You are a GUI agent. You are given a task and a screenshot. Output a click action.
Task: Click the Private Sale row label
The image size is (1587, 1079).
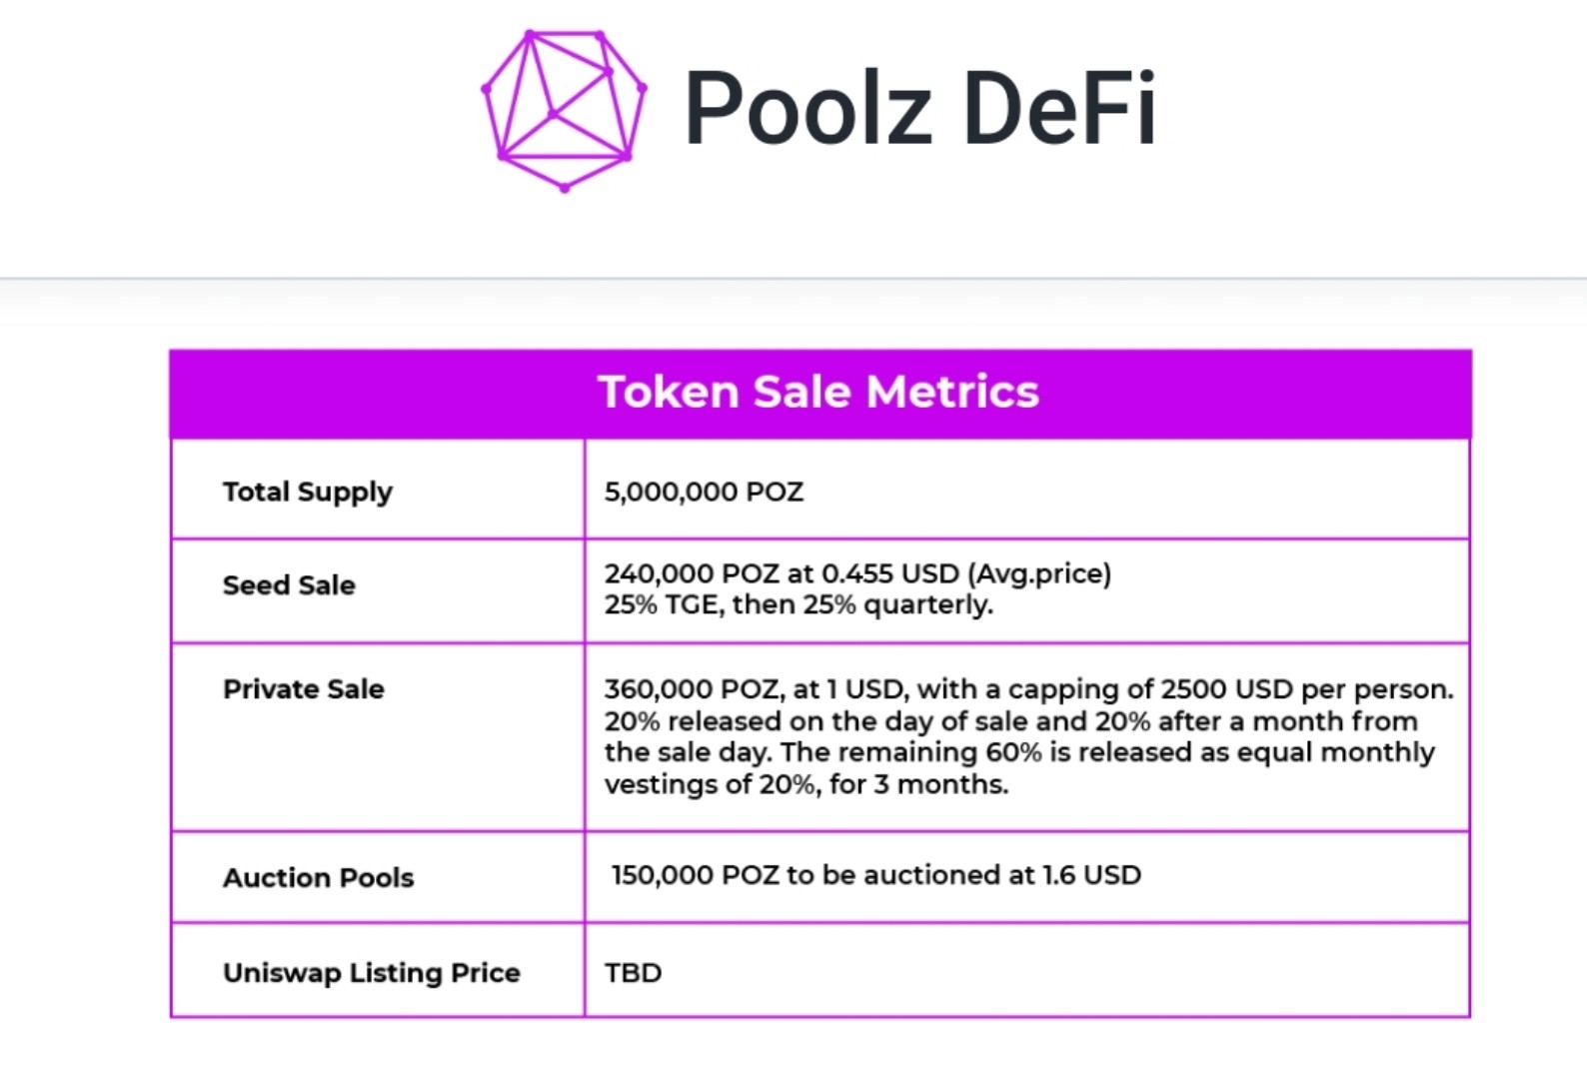pos(304,688)
